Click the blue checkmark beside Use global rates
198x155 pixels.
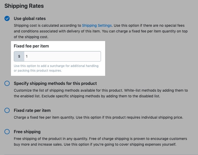7,18
